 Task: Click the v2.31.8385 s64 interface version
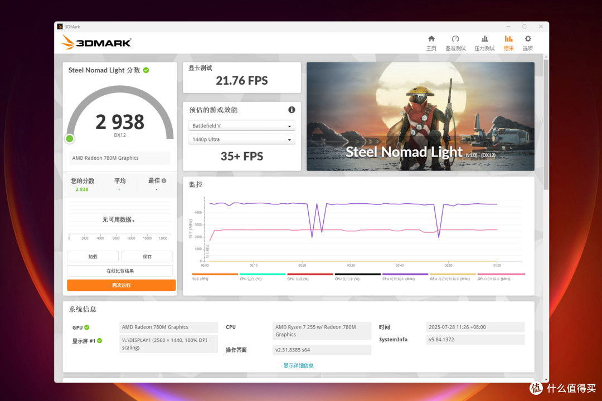(322, 350)
